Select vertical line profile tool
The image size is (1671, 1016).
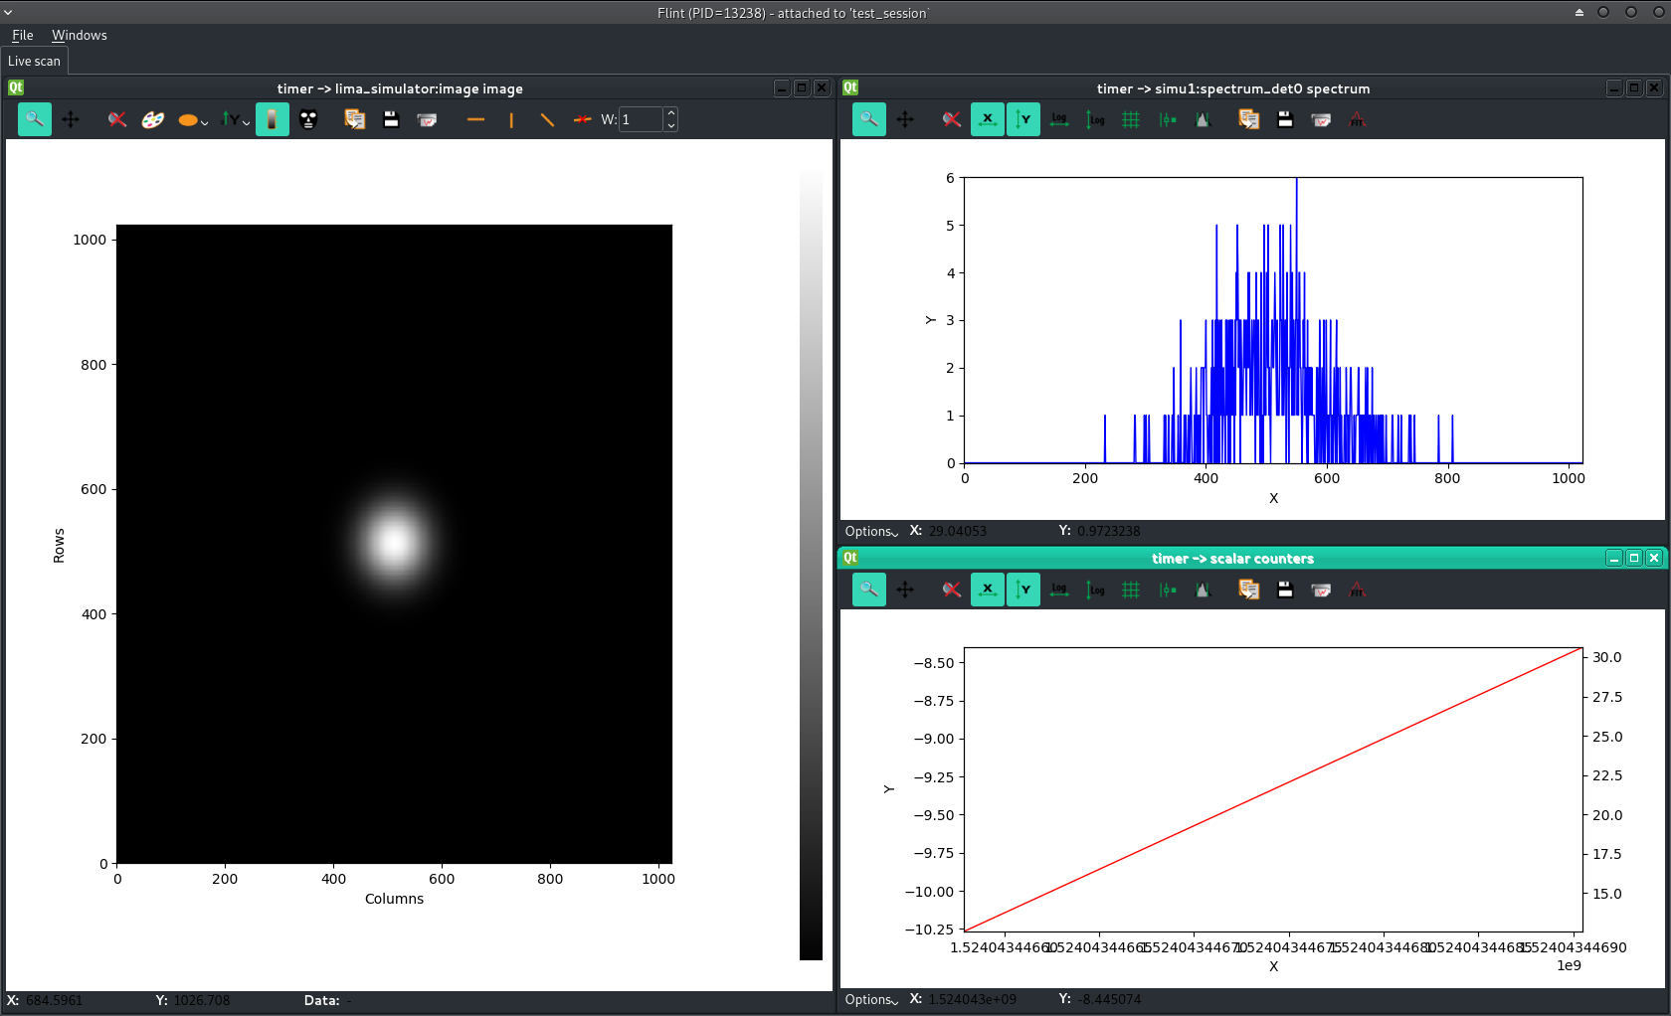pos(511,119)
